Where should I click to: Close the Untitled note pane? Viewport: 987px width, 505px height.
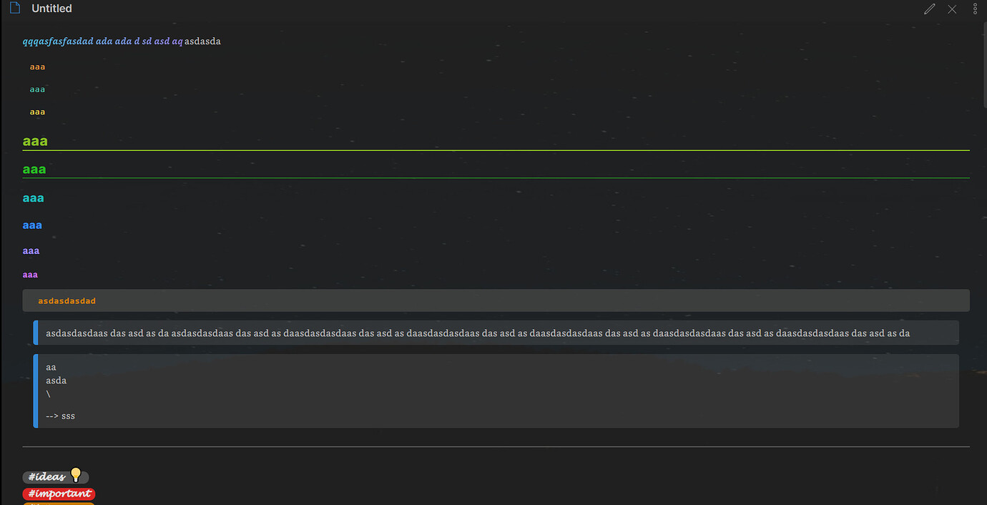coord(952,9)
